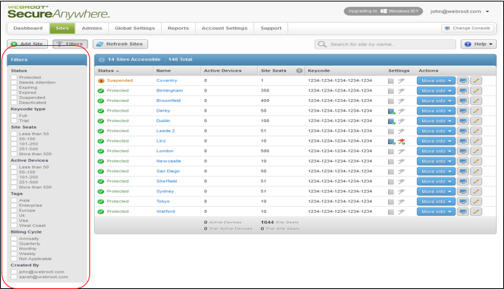Open the Dashboard tab

(28, 28)
